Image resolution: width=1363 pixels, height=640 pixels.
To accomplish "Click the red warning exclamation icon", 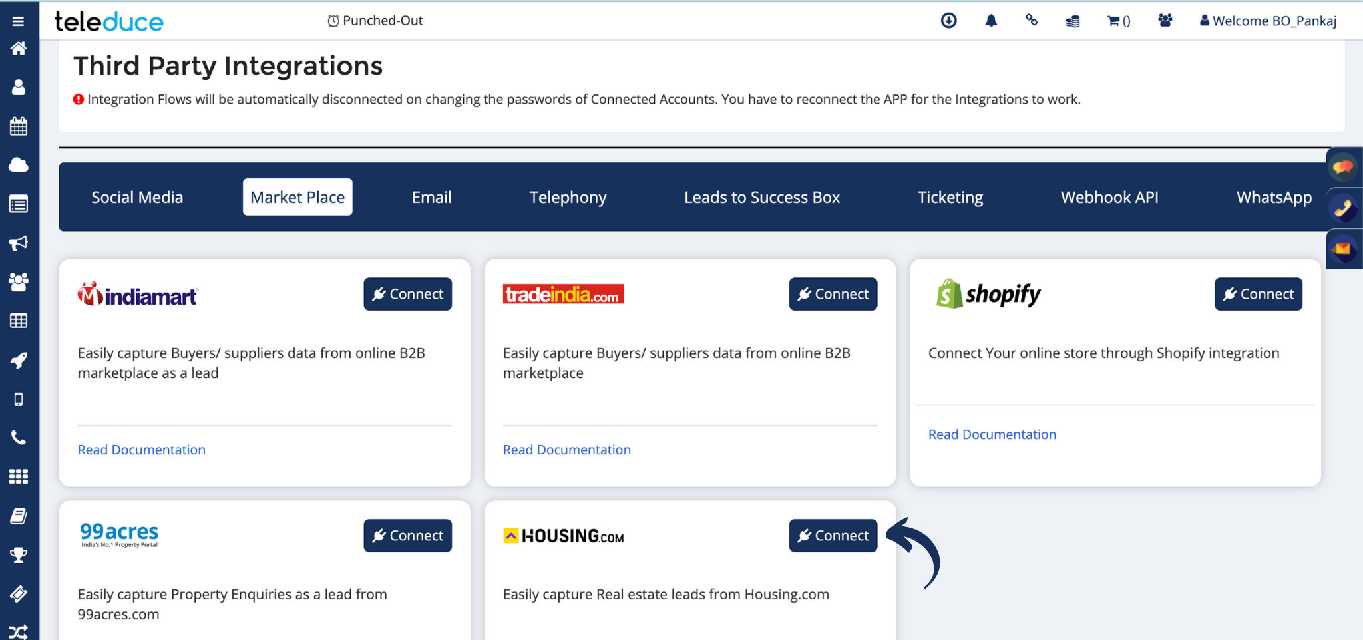I will (x=79, y=100).
